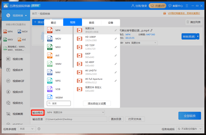This screenshot has height=135, width=206.
Task: Open the 视频转GIF tool
Action: point(15,81)
